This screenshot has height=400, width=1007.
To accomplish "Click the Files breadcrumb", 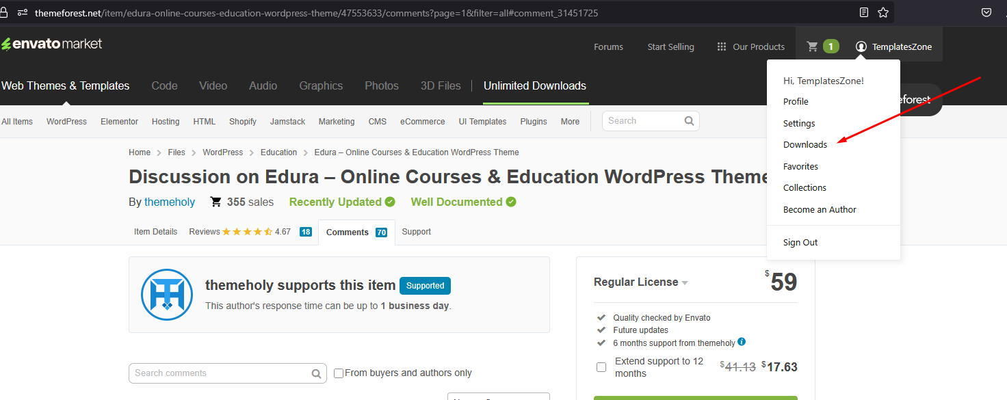I will 176,152.
